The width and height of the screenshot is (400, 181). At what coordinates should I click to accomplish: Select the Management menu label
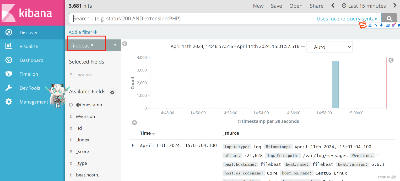pos(34,102)
